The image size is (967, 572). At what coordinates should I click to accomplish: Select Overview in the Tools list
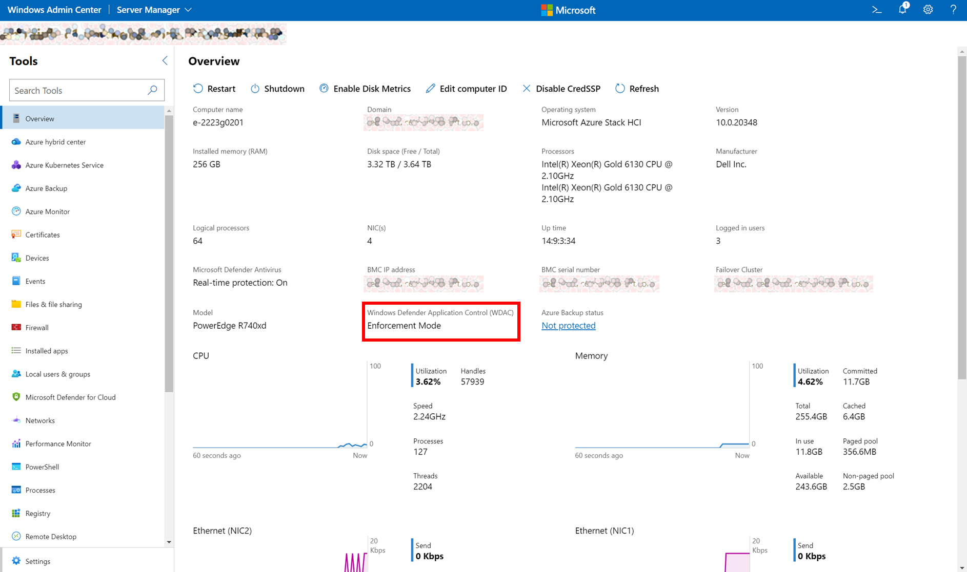point(39,118)
